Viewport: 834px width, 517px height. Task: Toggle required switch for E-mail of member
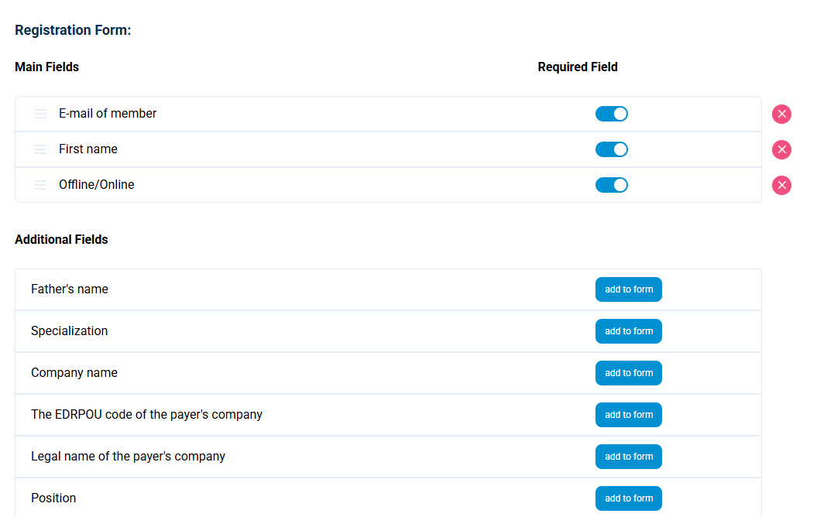pos(611,115)
